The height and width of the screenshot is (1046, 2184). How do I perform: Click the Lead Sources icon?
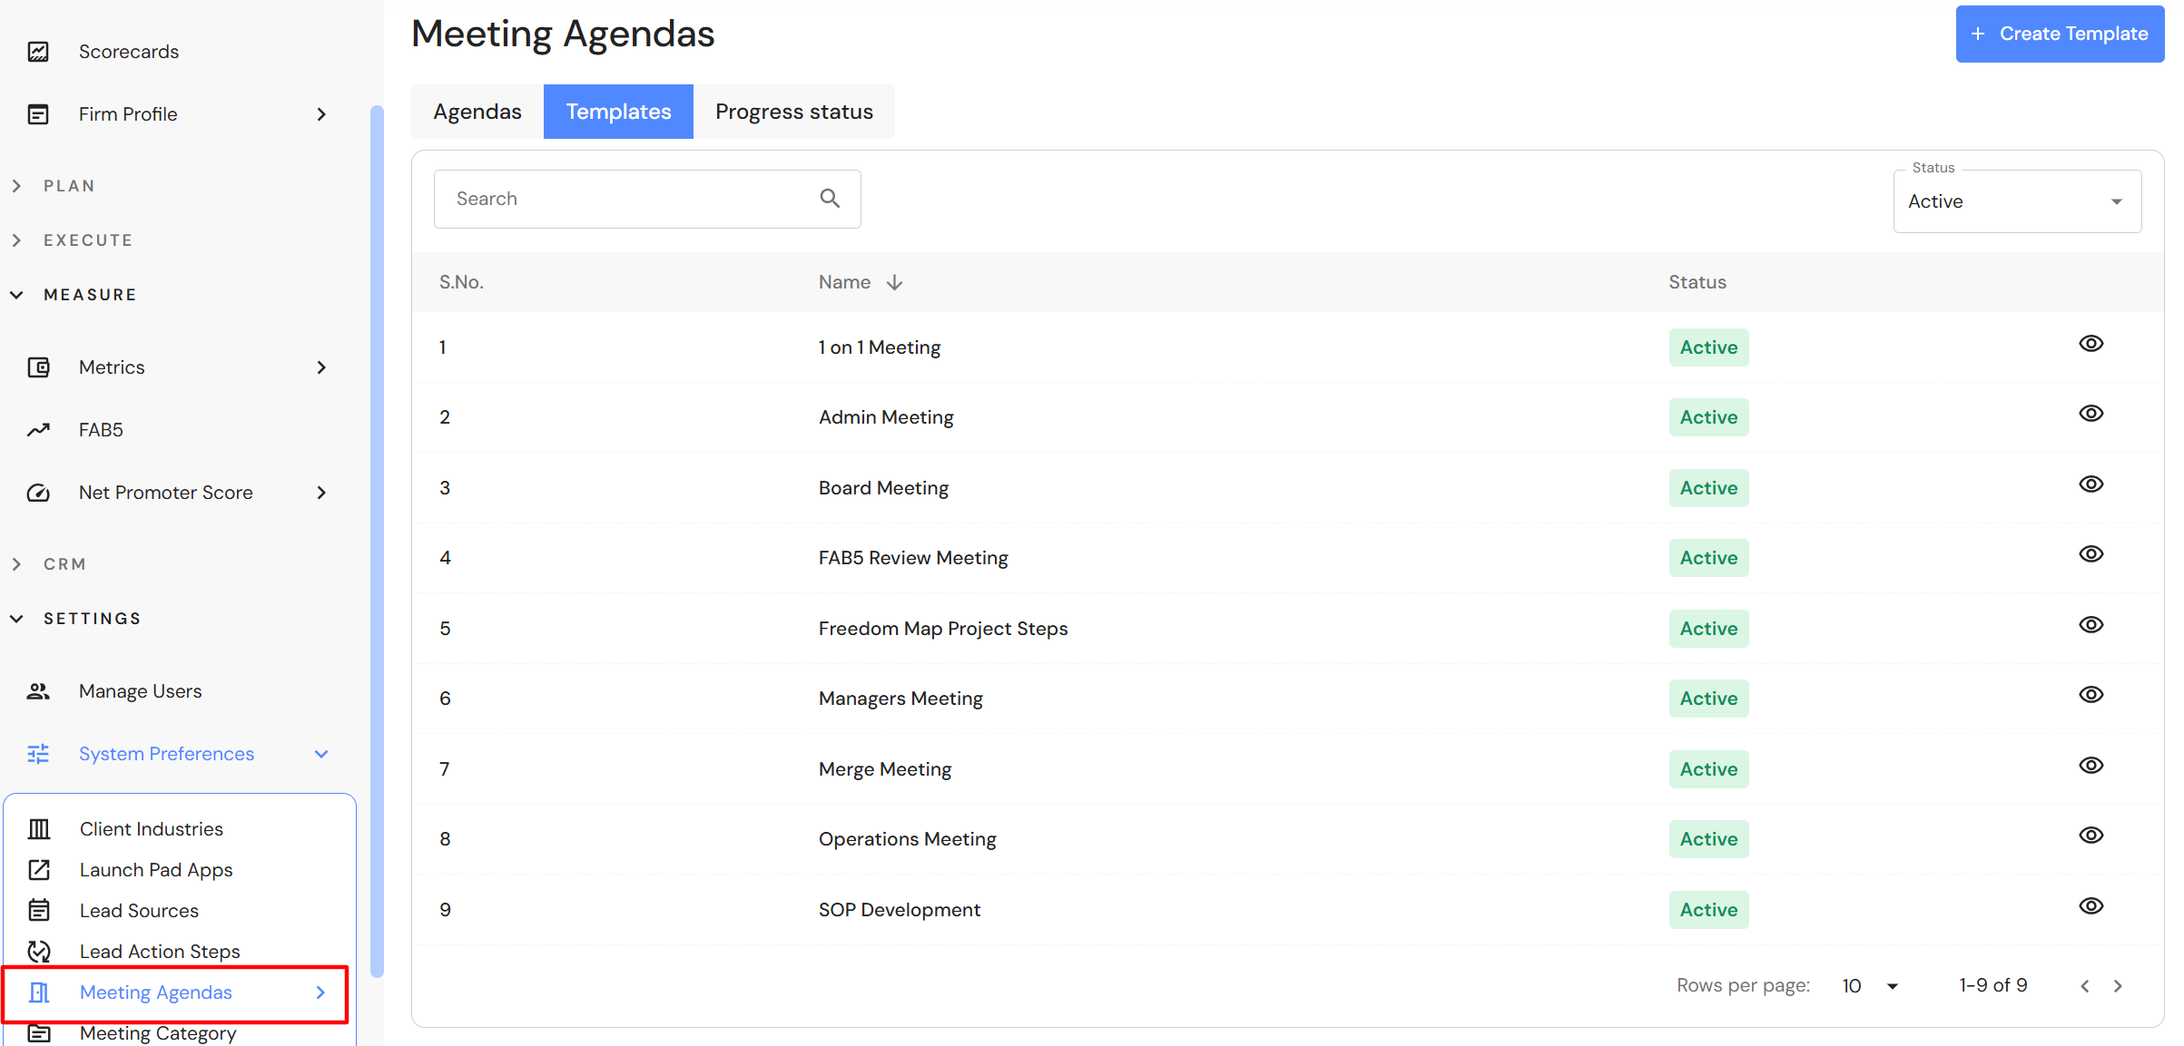[x=39, y=911]
